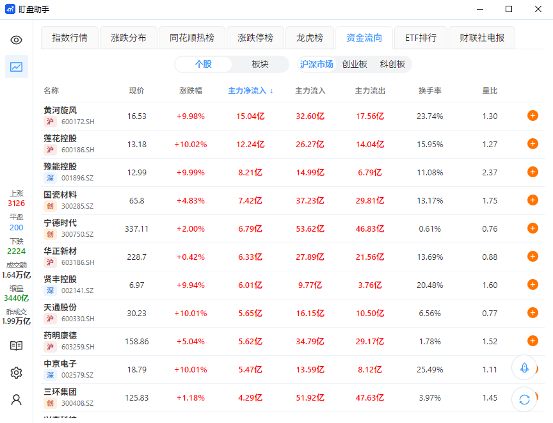The image size is (553, 423).
Task: Filter by 创业板 market
Action: click(355, 64)
